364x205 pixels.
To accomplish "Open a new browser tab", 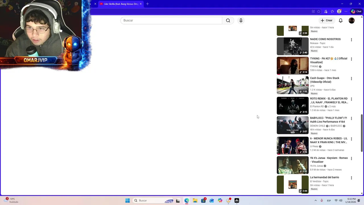I will coord(147,4).
